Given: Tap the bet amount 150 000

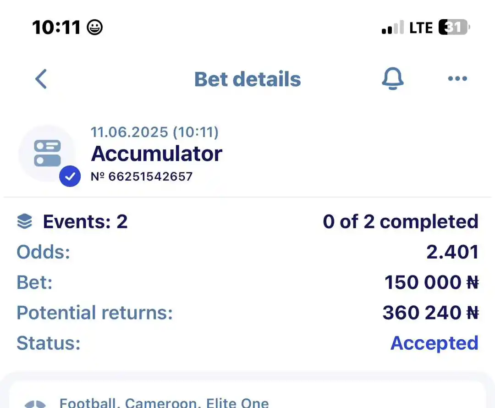Looking at the screenshot, I should pyautogui.click(x=432, y=282).
